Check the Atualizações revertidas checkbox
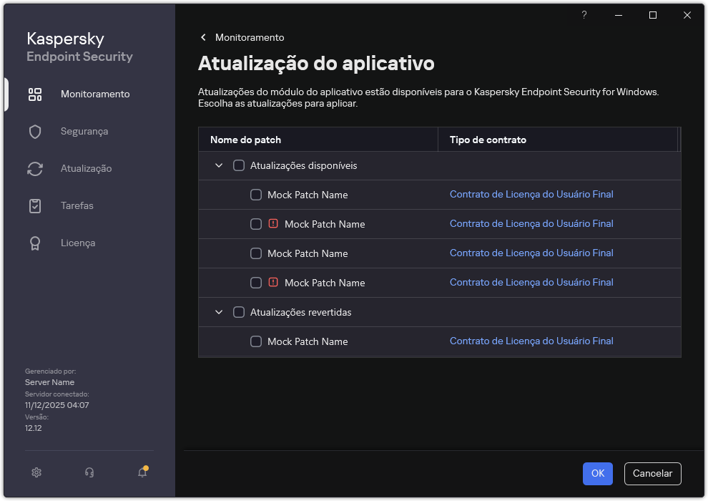Viewport: 708px width, 501px height. tap(239, 312)
